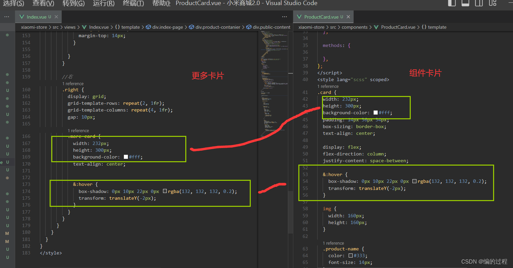Open the div.index-page breadcrumb

click(x=164, y=27)
